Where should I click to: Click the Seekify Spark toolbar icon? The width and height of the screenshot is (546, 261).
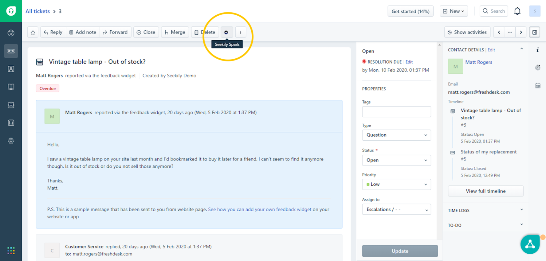[226, 32]
